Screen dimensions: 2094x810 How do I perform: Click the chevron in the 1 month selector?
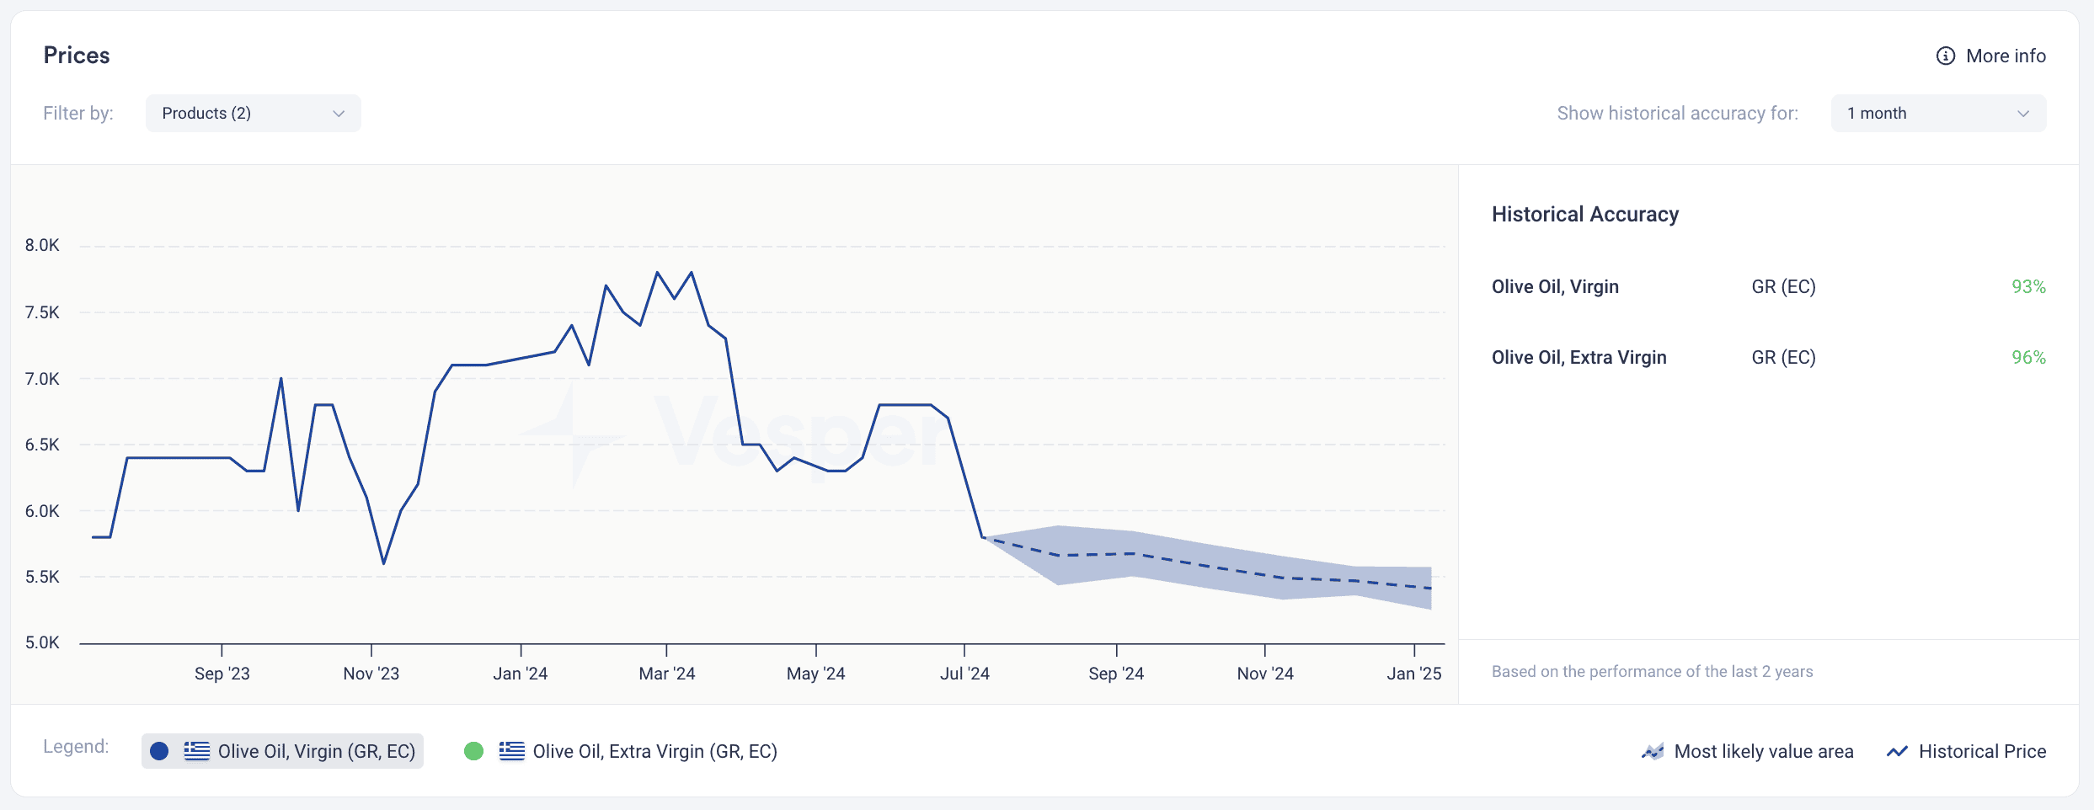[2023, 114]
